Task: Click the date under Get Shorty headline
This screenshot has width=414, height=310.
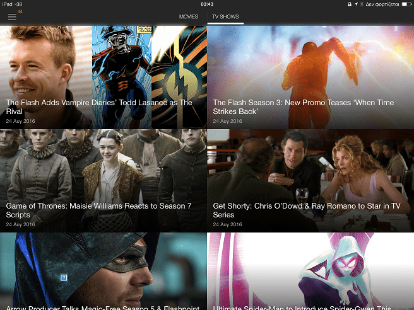Action: tap(227, 224)
